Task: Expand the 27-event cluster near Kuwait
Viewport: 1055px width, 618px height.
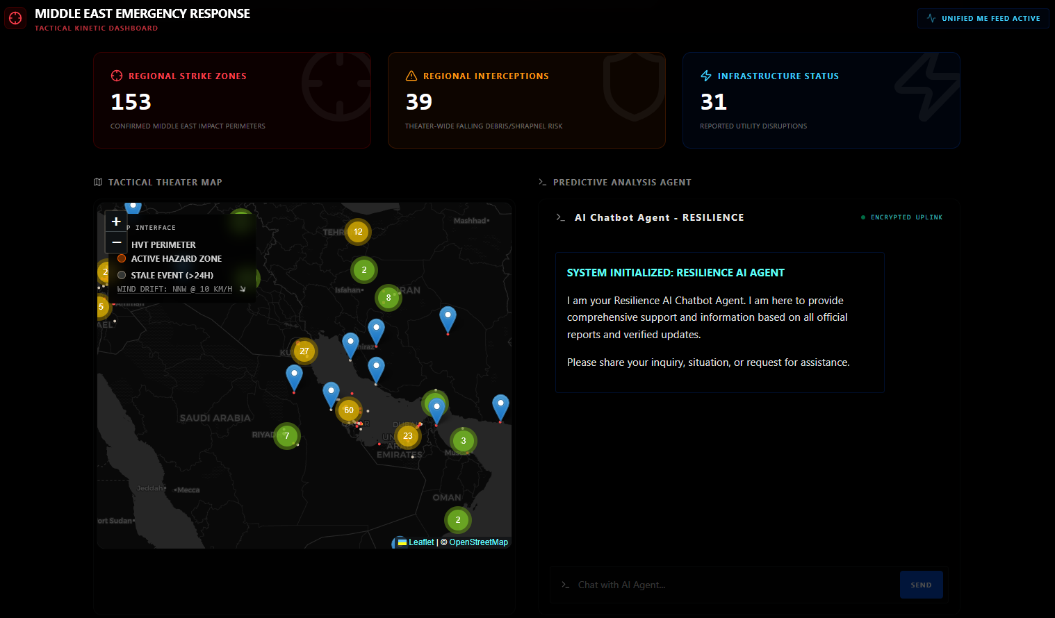Action: (304, 351)
